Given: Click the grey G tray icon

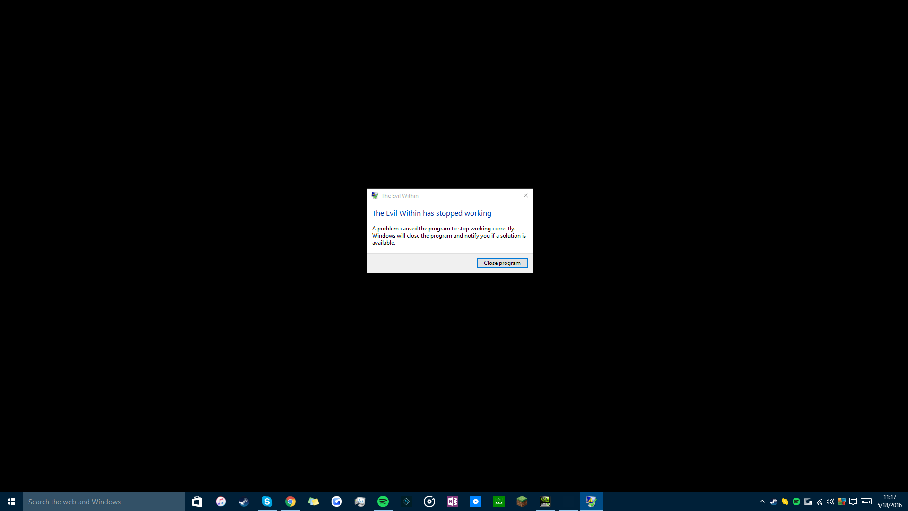Looking at the screenshot, I should click(808, 502).
